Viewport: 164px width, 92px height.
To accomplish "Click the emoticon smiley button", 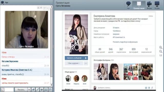I will coord(3,90).
